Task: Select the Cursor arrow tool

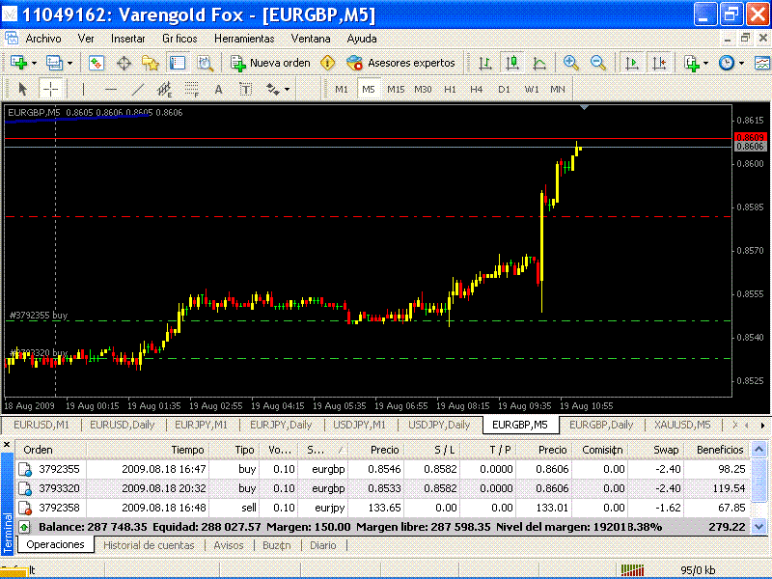Action: 22,89
